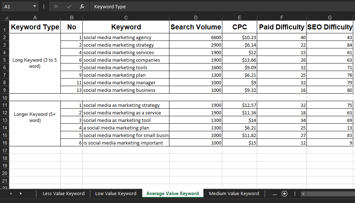Click the Cancel entry X icon
Screen dimensions: 355x203
coord(56,6)
